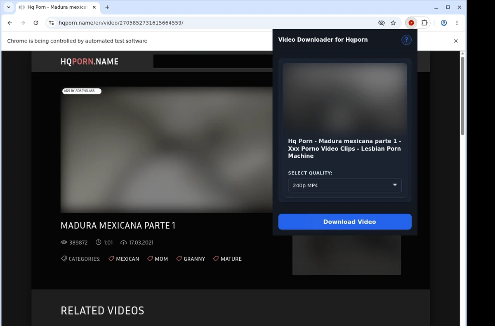Click the SELECT QUALITY label
The height and width of the screenshot is (326, 495).
tap(310, 173)
